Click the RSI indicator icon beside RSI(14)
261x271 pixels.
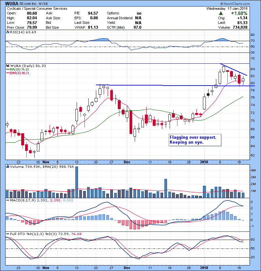coord(8,32)
